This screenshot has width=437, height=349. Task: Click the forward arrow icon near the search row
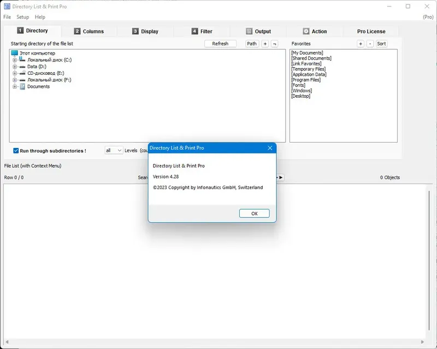tap(281, 177)
